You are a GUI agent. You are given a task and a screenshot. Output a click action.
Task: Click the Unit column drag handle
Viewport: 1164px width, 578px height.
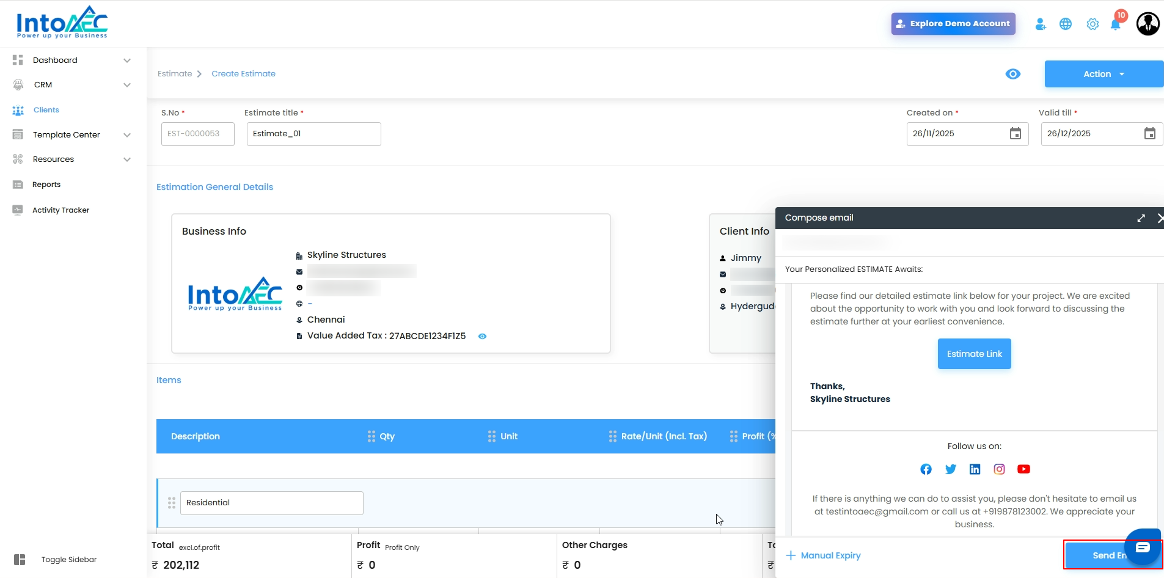[x=492, y=436]
